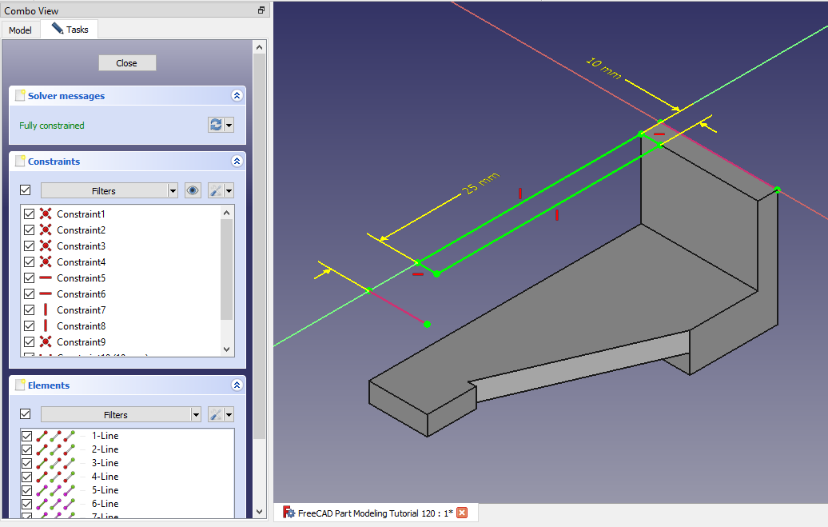Open Elements settings tools icon

coord(215,414)
